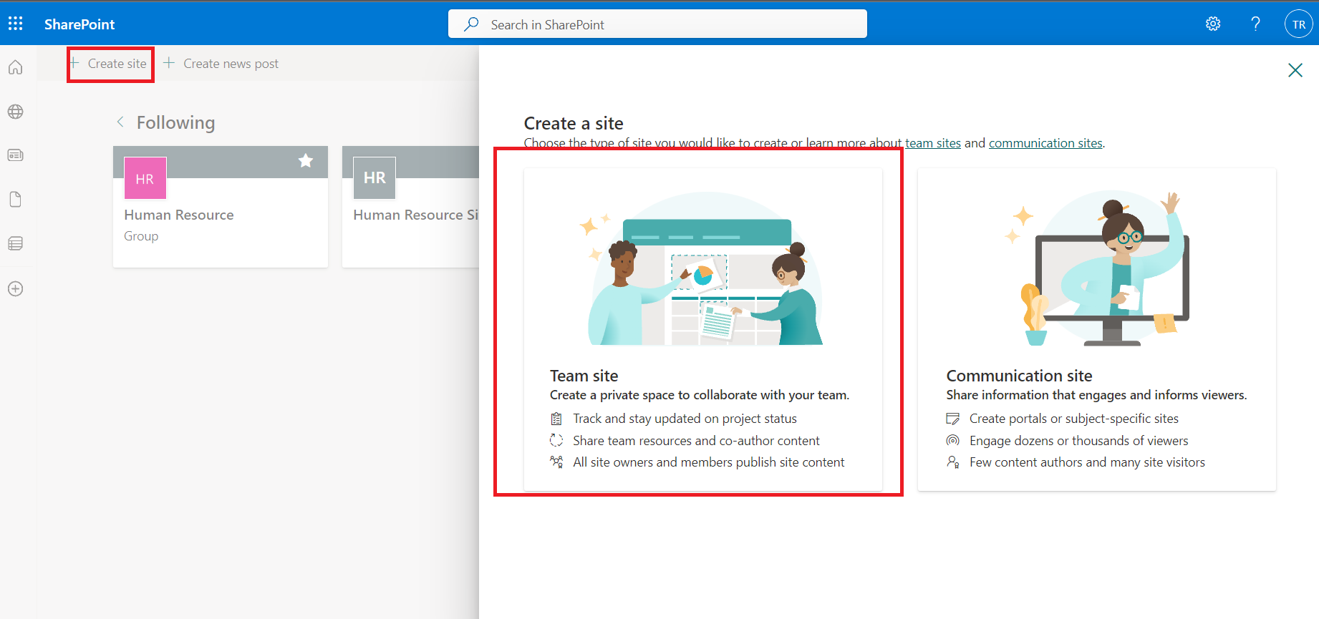Screen dimensions: 1319x619
Task: Go to Home in left sidebar
Action: 16,67
